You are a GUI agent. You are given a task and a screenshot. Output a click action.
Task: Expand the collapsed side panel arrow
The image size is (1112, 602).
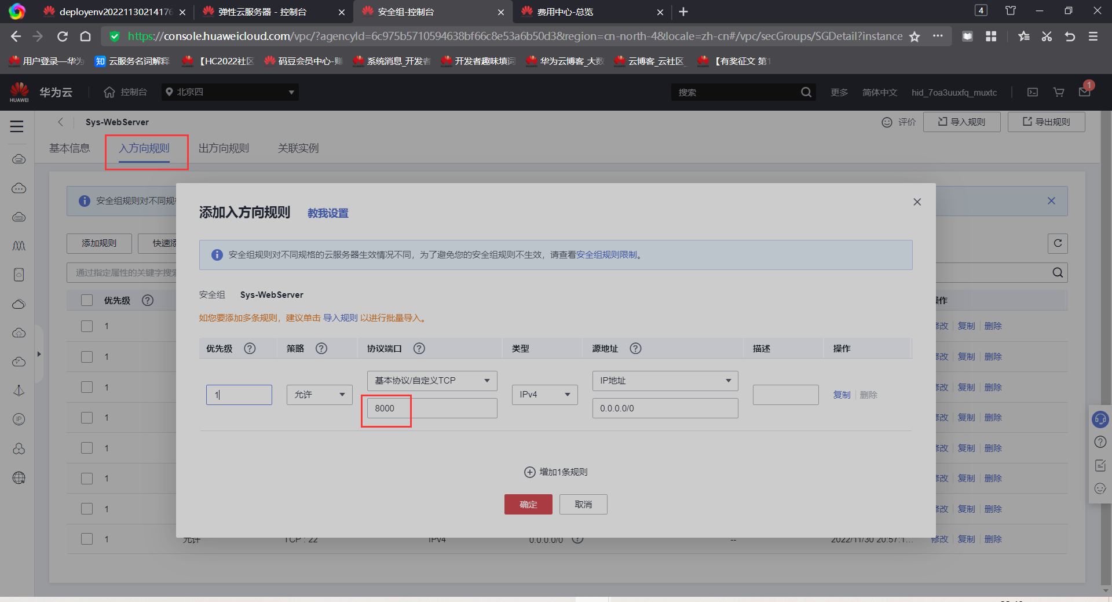39,354
